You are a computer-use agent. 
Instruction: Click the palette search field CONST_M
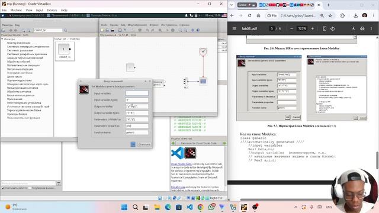point(48,30)
